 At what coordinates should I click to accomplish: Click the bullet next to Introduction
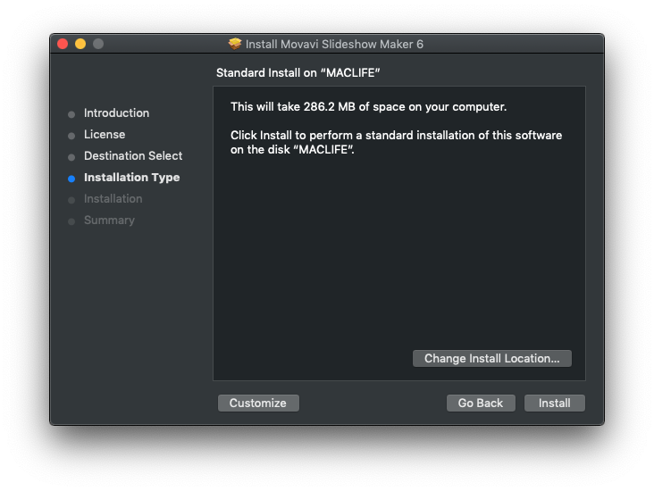[71, 114]
